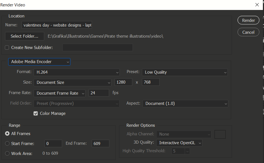Open the Preset dropdown set to Low Quality

[x=184, y=72]
